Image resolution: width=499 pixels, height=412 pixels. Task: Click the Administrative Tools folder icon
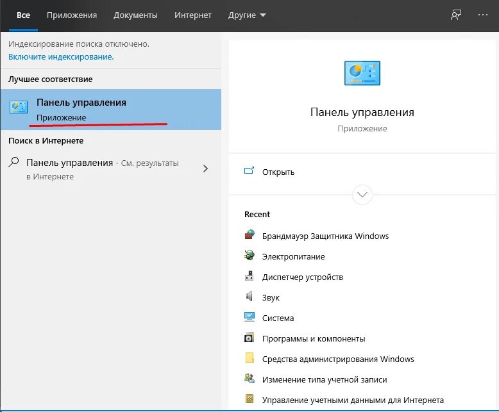point(249,358)
